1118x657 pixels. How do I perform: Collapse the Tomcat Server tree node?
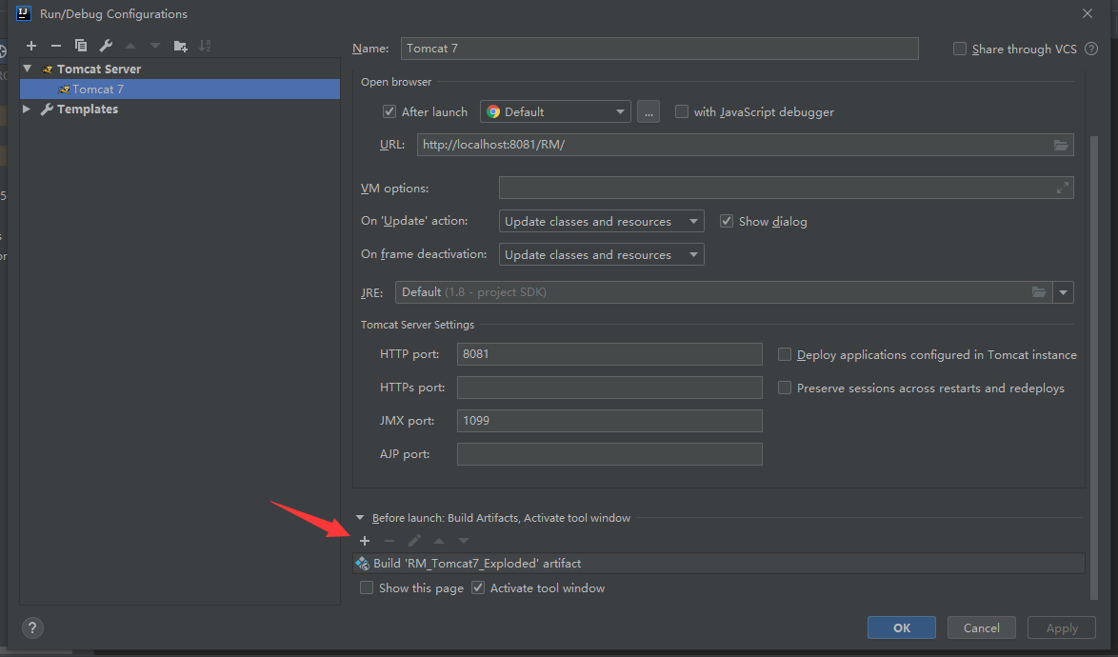pyautogui.click(x=27, y=69)
